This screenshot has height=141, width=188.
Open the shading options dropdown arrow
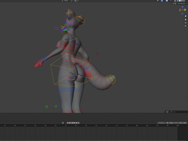pyautogui.click(x=186, y=1)
